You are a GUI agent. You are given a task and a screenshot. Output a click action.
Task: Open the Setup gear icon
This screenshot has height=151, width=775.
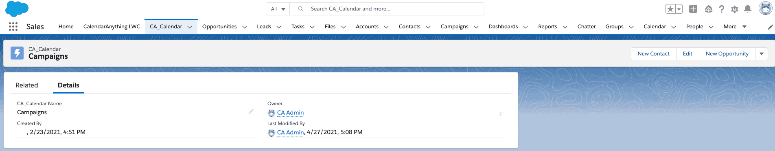pos(735,9)
